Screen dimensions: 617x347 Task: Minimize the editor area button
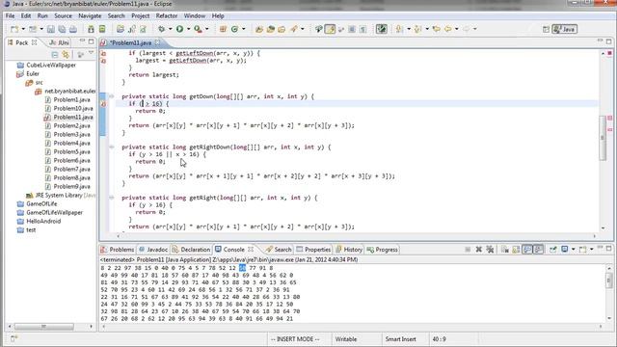pos(600,40)
